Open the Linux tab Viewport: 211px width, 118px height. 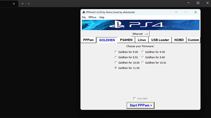pyautogui.click(x=142, y=40)
